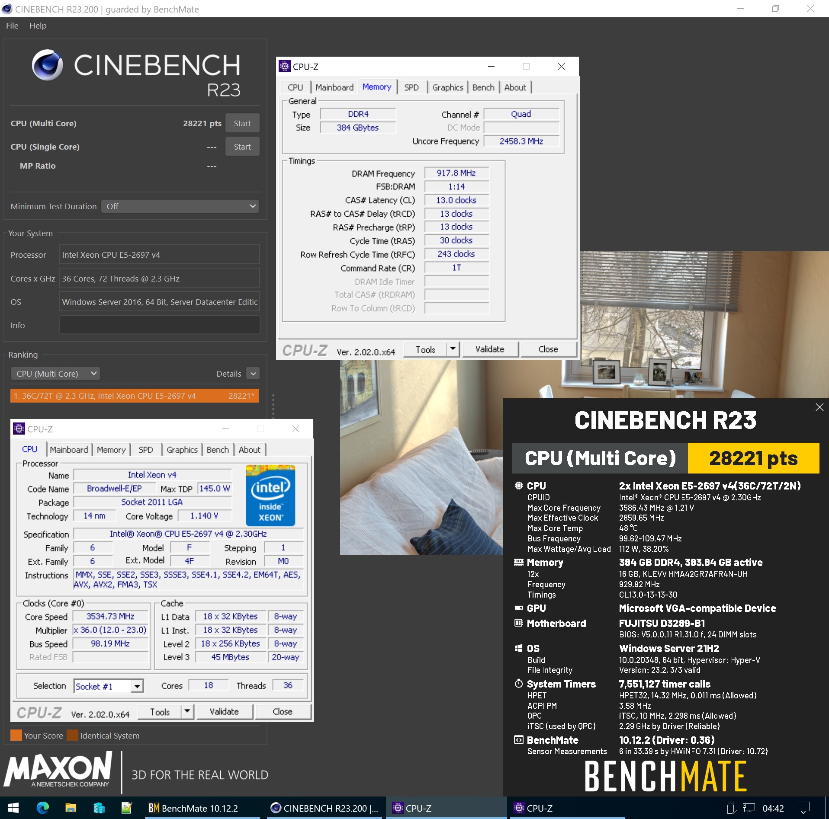The width and height of the screenshot is (829, 819).
Task: Click Close in the CPU CPU-Z window
Action: point(283,711)
